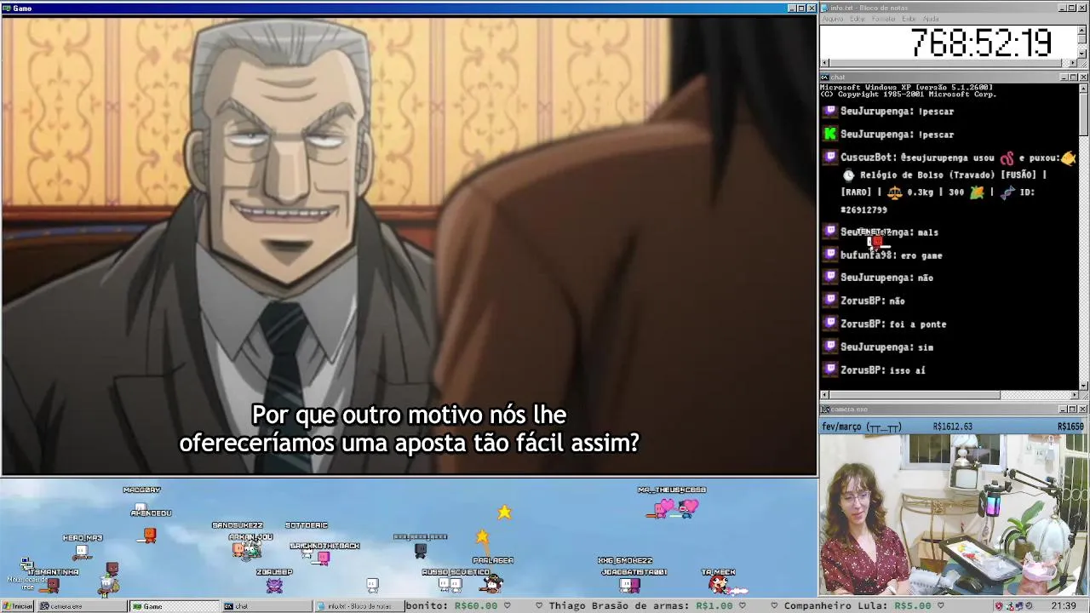Open the Ajuda menu in Notepad
1090x613 pixels.
click(x=932, y=19)
